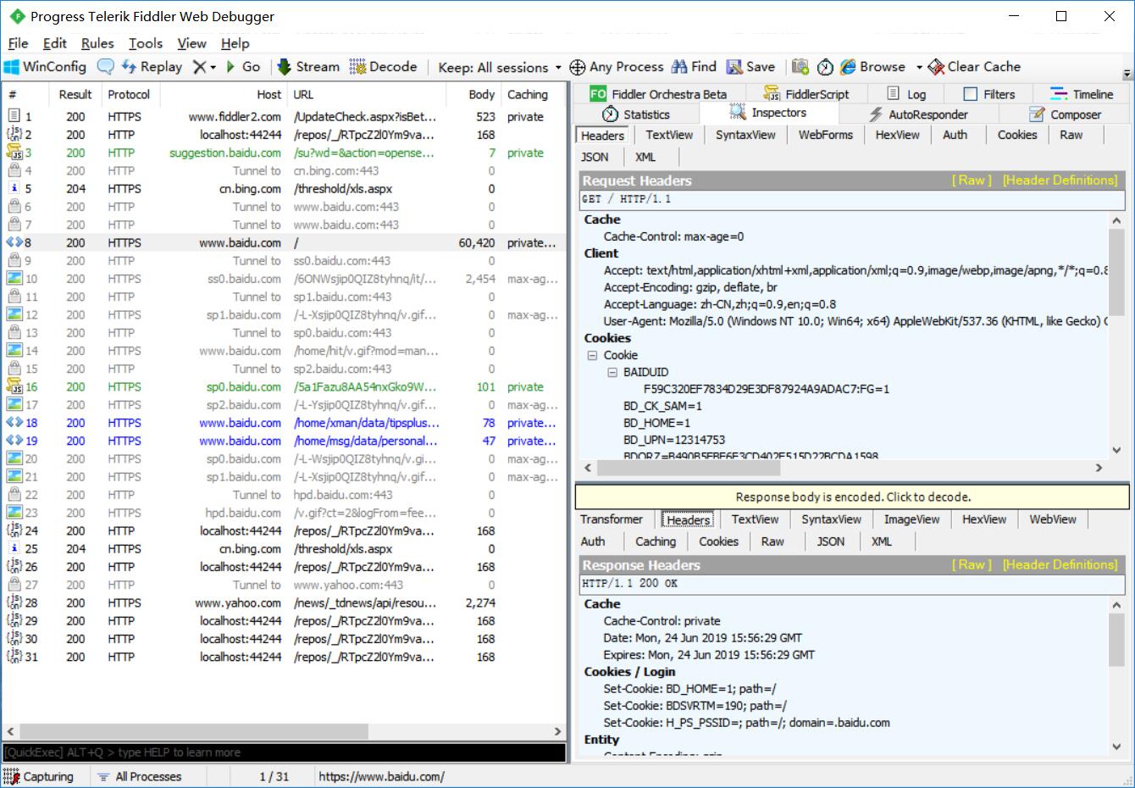Sort sessions by Protocol column header
Image resolution: width=1135 pixels, height=788 pixels.
tap(129, 94)
